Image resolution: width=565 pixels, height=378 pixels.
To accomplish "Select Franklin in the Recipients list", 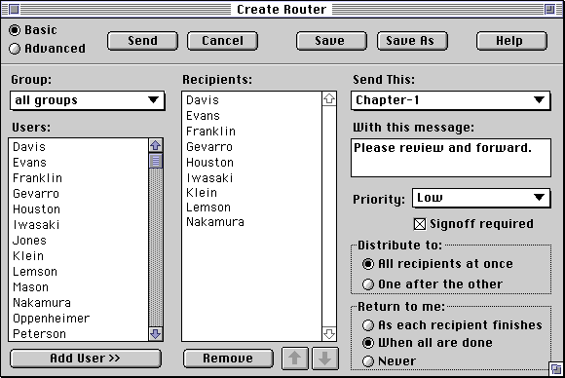I will tap(252, 132).
